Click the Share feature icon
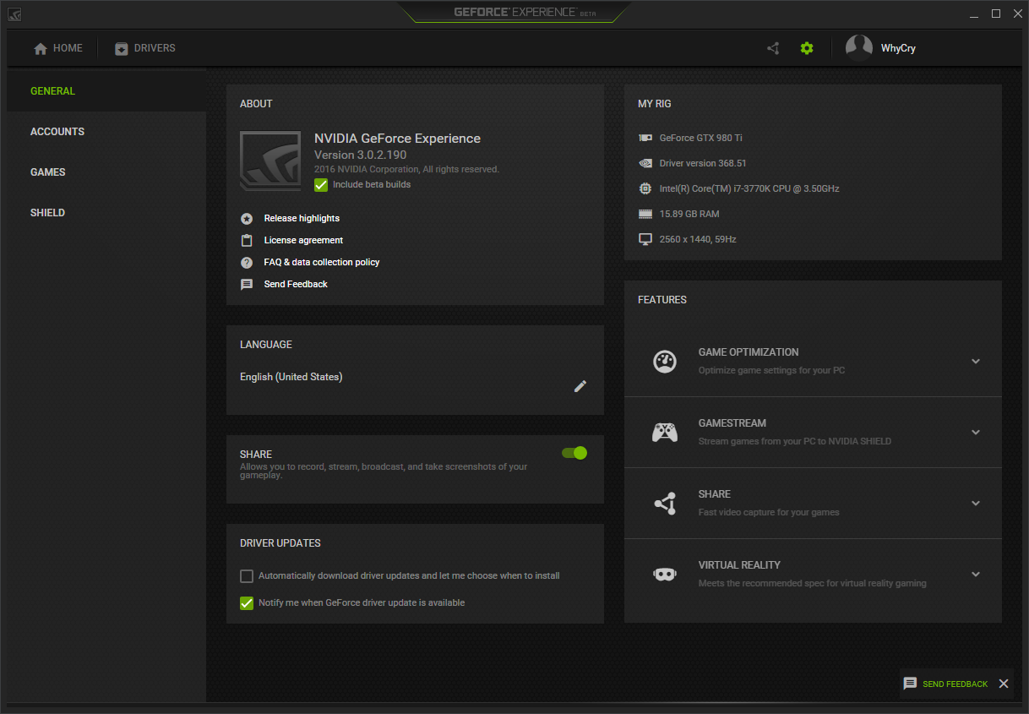 (x=665, y=503)
